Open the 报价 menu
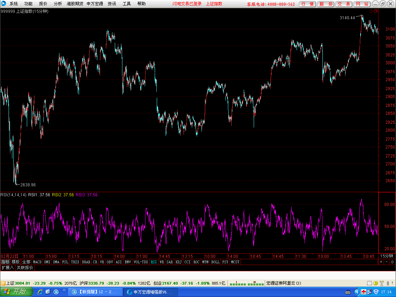 click(43, 4)
